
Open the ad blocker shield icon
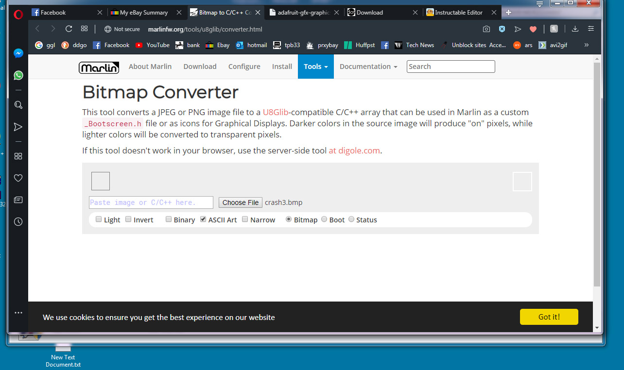[502, 29]
